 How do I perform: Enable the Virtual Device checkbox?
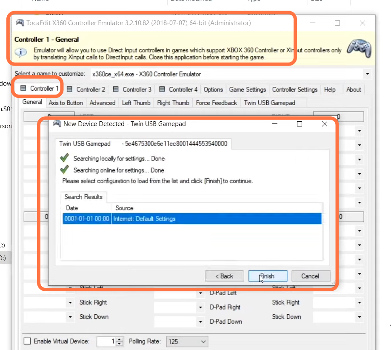[27, 341]
